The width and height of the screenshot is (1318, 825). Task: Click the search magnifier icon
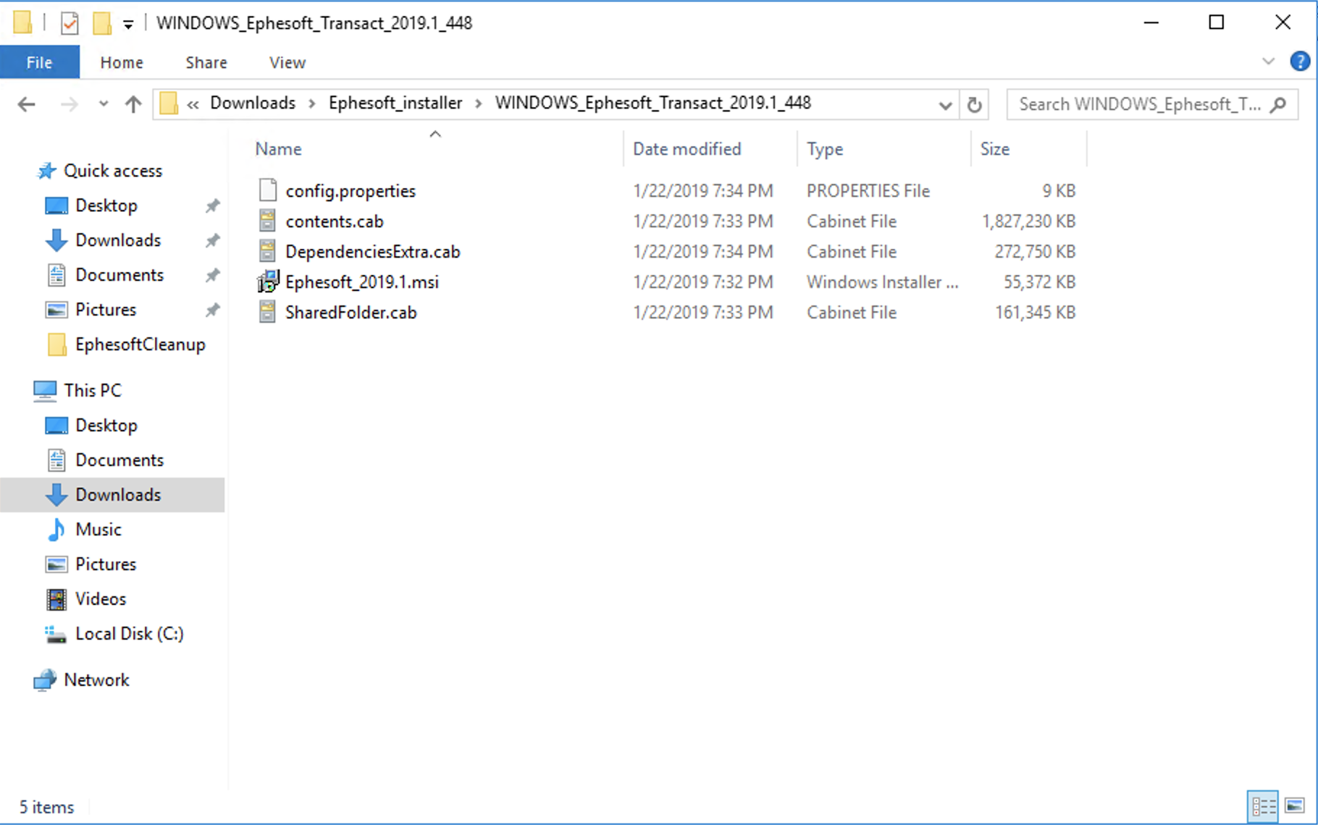[x=1279, y=105]
